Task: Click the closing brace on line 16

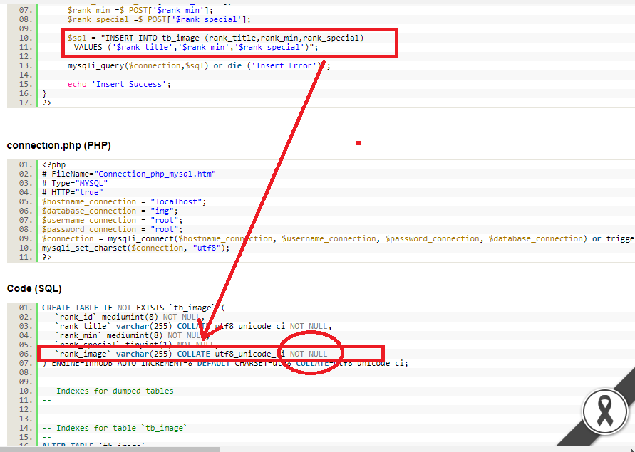Action: pyautogui.click(x=45, y=93)
